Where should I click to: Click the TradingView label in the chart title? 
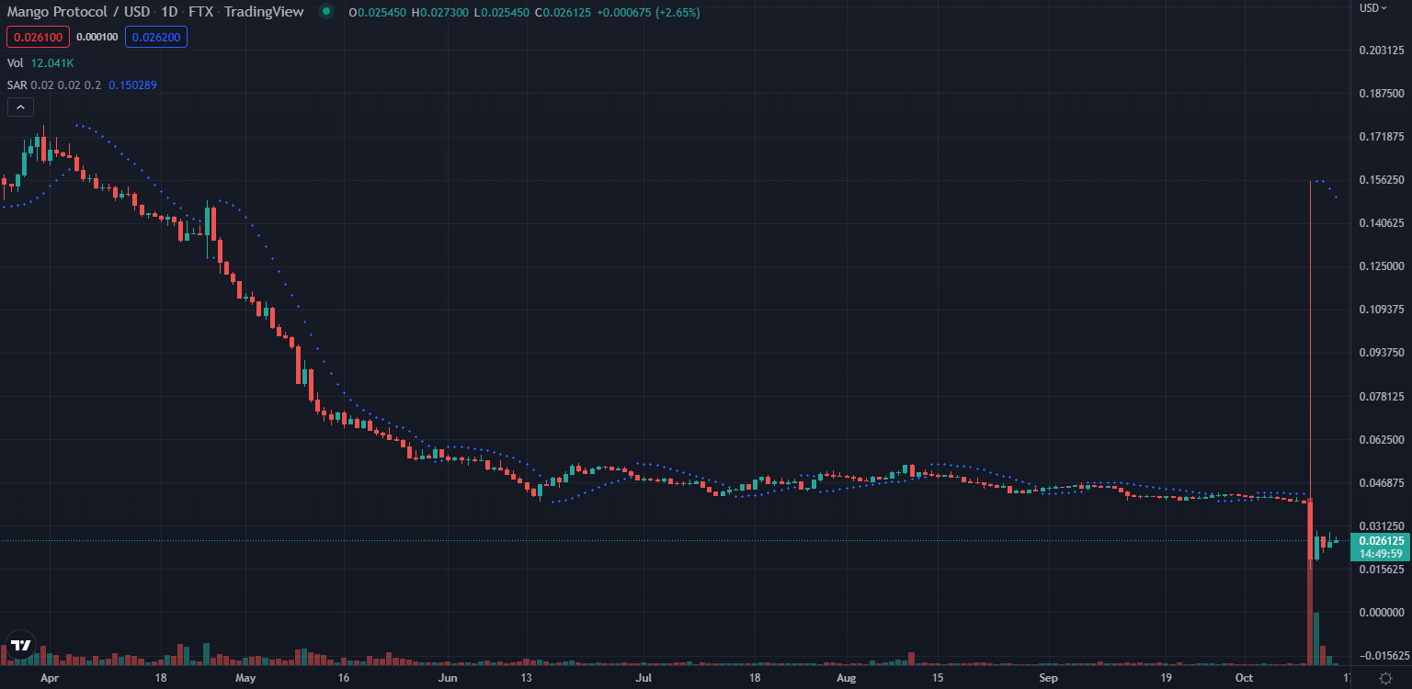pyautogui.click(x=265, y=13)
